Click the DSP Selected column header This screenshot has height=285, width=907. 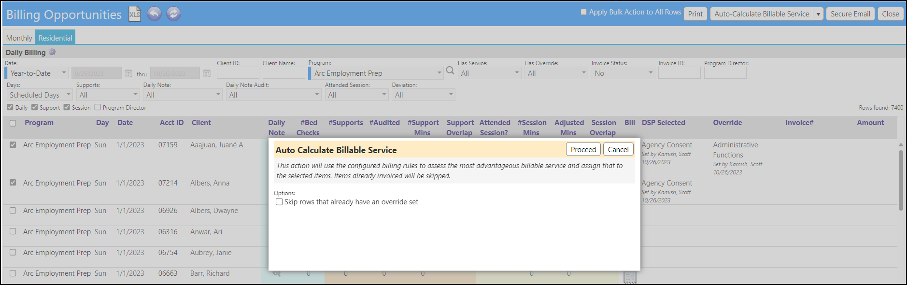[x=663, y=123]
